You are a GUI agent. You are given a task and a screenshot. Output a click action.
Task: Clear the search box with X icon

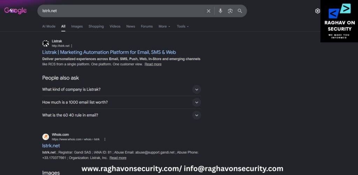point(208,11)
